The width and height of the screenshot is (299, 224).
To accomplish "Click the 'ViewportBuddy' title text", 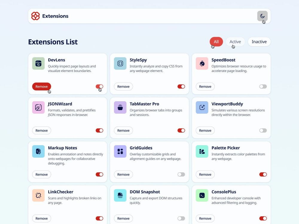I will (x=227, y=104).
